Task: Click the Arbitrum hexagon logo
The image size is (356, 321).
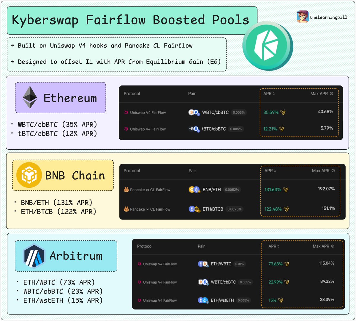Action: (x=34, y=256)
